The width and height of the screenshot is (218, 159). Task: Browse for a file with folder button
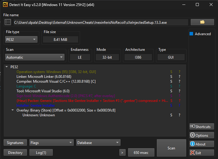(202, 22)
